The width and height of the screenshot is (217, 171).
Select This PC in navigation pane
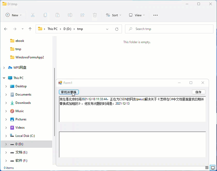[x=18, y=78]
